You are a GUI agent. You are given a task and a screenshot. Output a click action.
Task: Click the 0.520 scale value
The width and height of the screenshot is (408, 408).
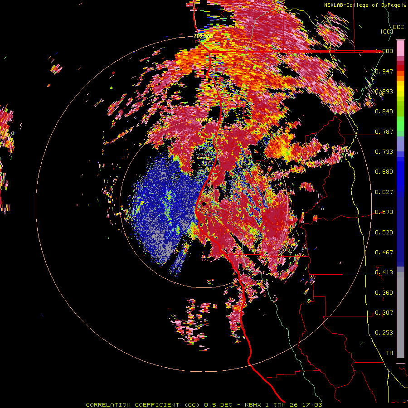(384, 233)
